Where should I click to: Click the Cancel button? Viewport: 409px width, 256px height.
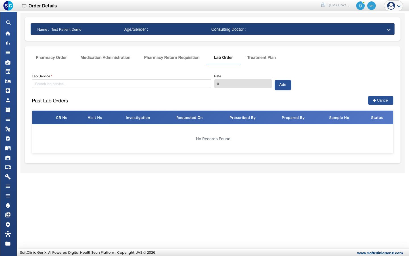pos(381,100)
